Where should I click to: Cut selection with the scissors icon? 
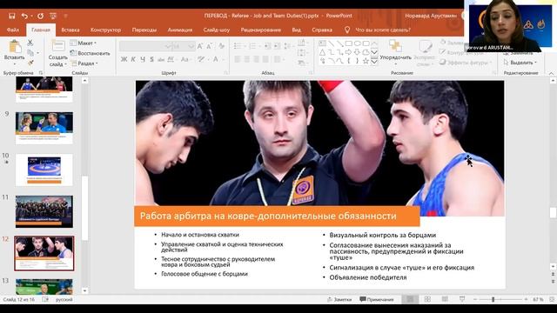30,43
